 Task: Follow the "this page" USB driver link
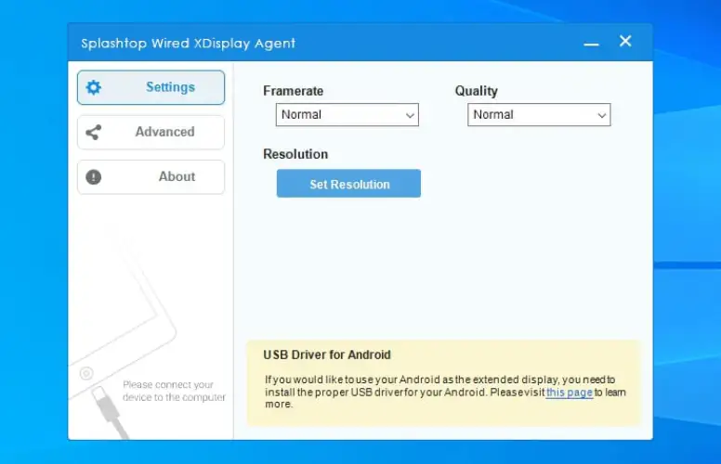click(569, 393)
